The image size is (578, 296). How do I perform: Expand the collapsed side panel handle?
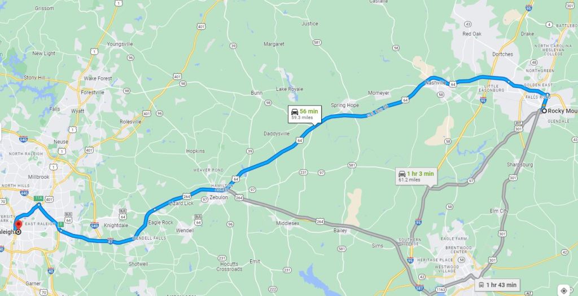[1, 131]
